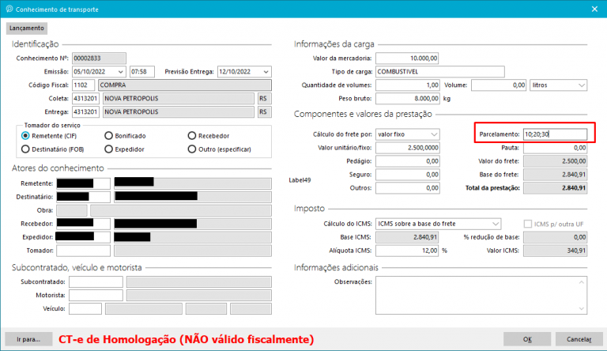Click the Entrega city code field
This screenshot has width=607, height=351.
[85, 112]
